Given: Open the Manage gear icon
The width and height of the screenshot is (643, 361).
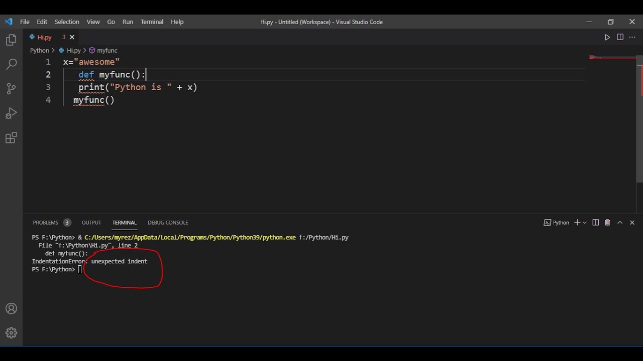Looking at the screenshot, I should click(11, 333).
